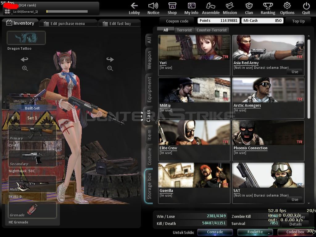
Task: Select the HE Grenade slot
Action: click(32, 210)
